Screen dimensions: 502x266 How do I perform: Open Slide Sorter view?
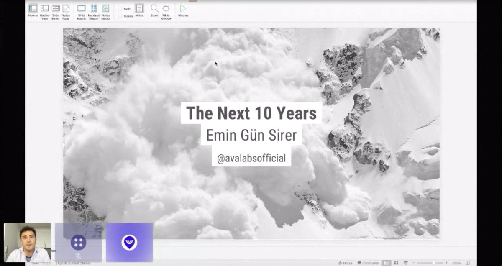[x=56, y=12]
